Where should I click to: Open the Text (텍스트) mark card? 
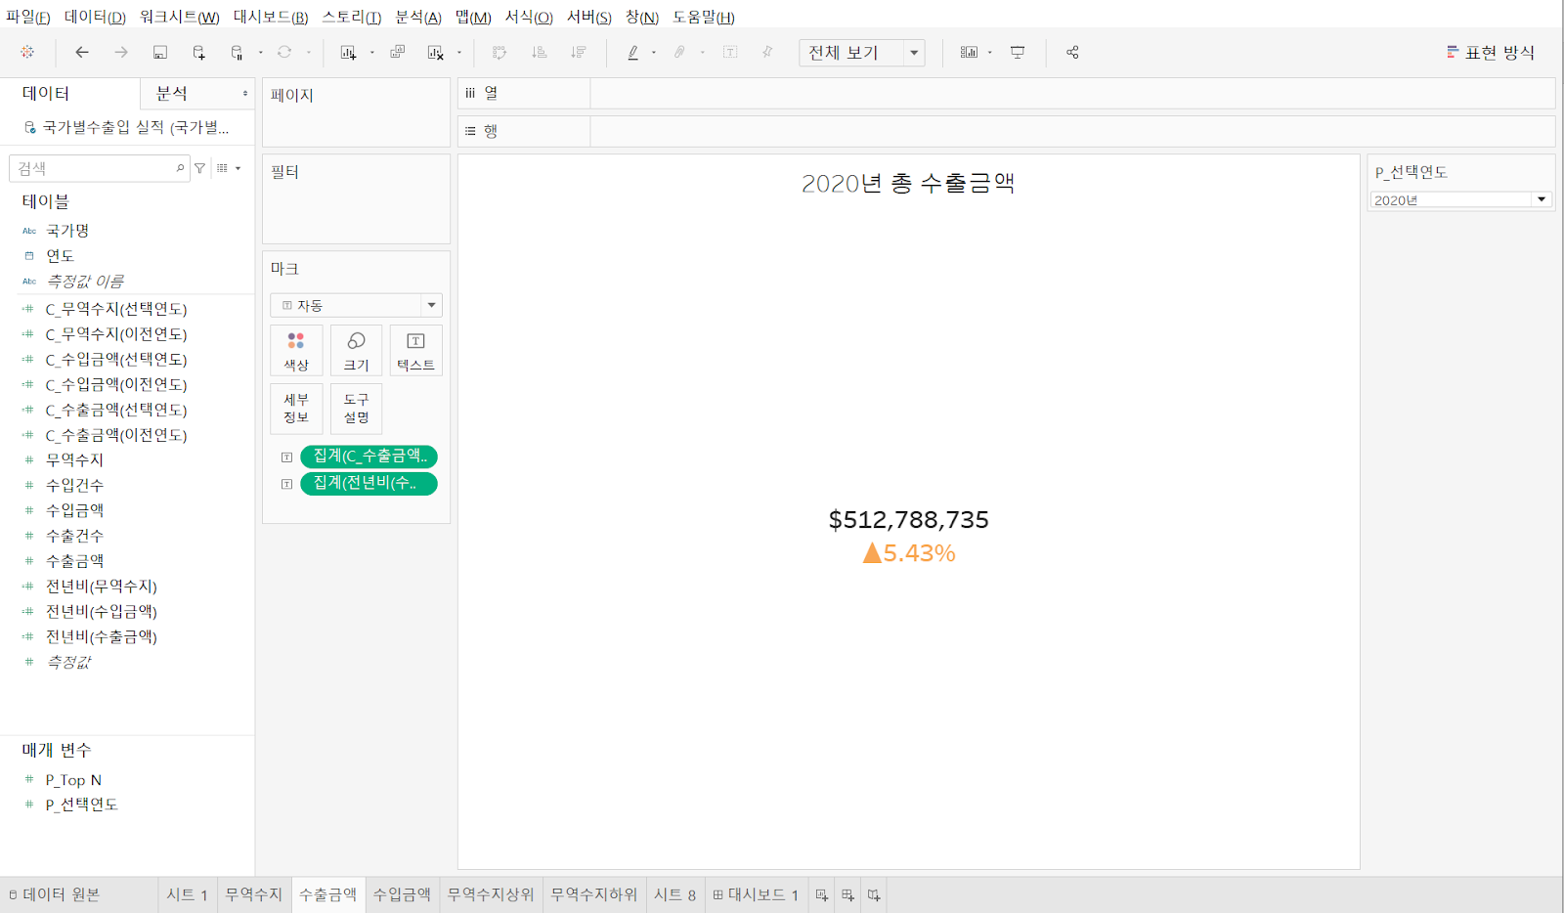(415, 351)
